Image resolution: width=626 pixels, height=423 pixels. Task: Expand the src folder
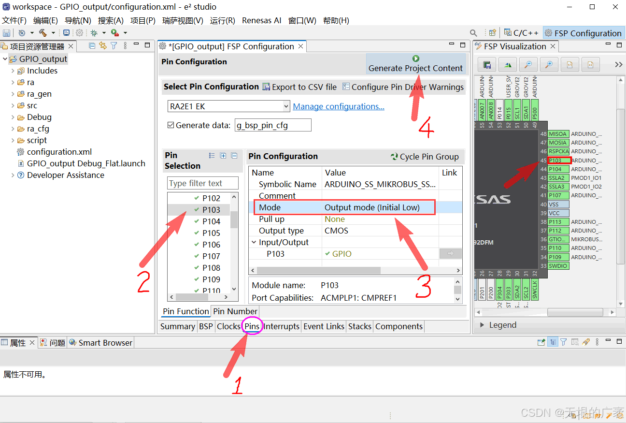pos(13,105)
